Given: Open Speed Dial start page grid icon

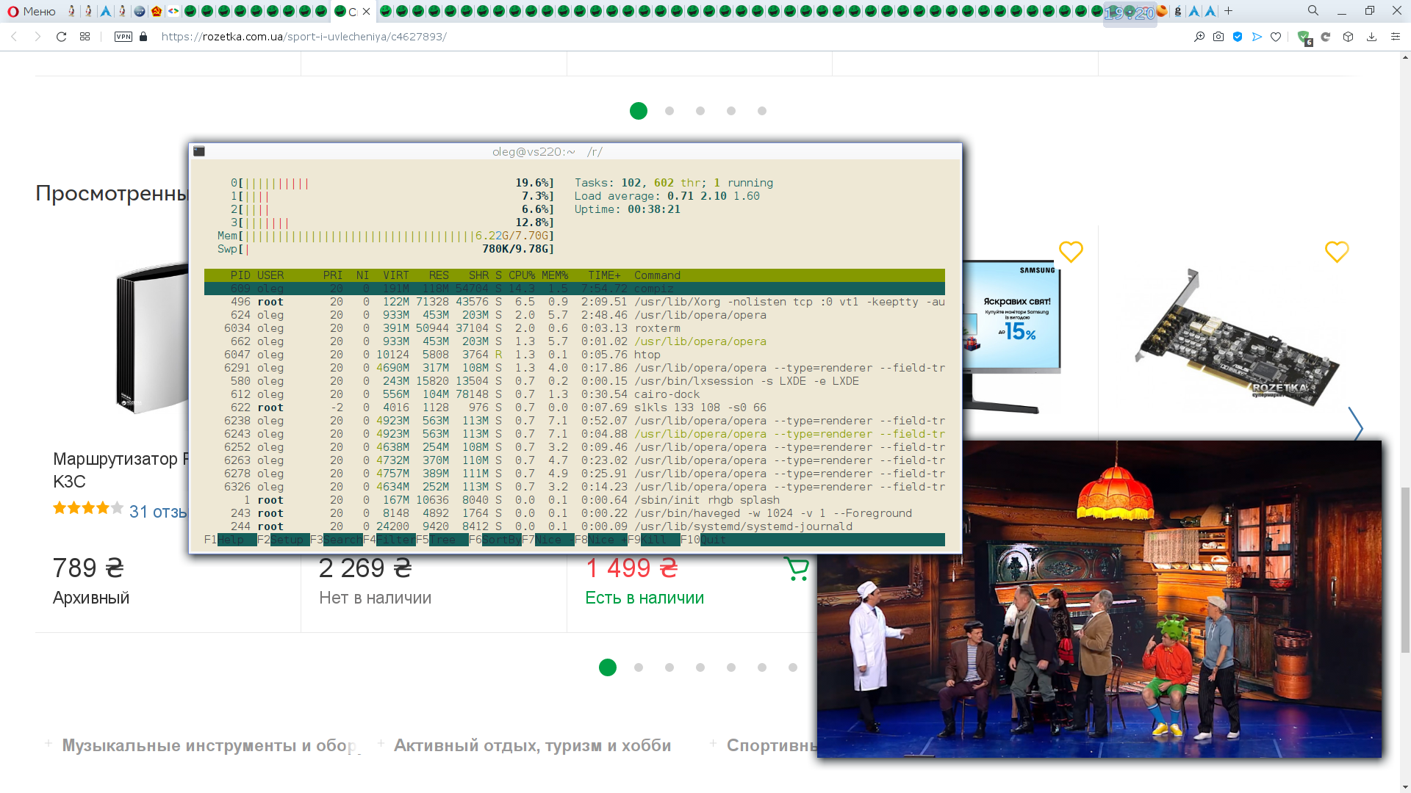Looking at the screenshot, I should [85, 37].
